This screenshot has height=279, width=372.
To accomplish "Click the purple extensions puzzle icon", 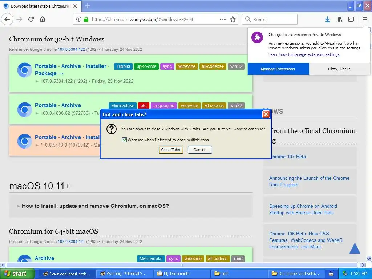I will (x=257, y=37).
